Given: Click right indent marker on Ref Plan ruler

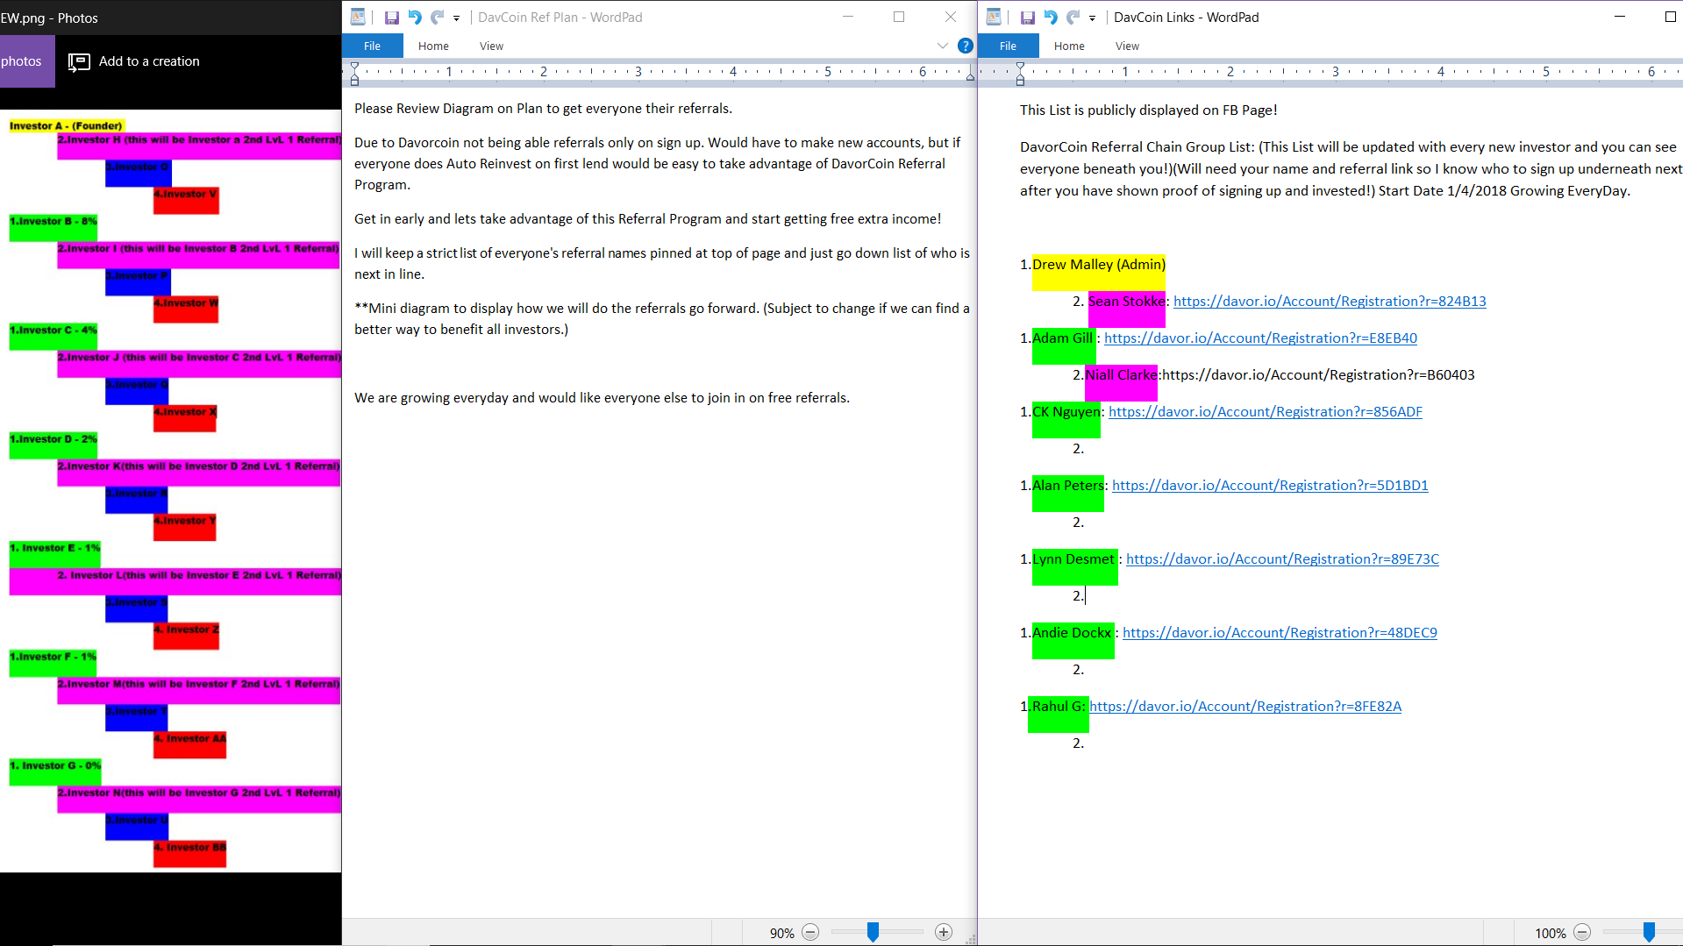Looking at the screenshot, I should coord(970,78).
